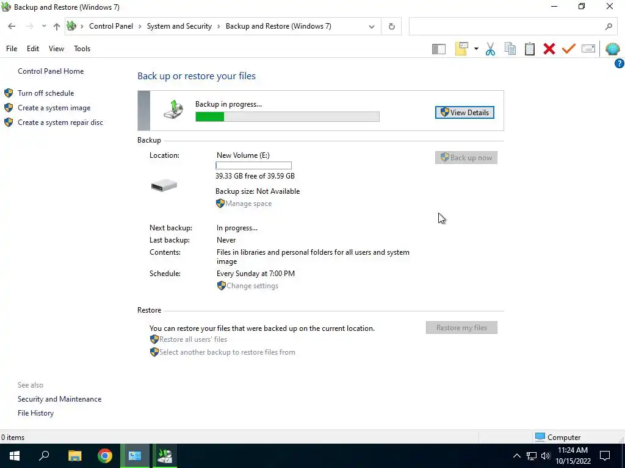
Task: Click the Refresh button in address bar
Action: (391, 27)
